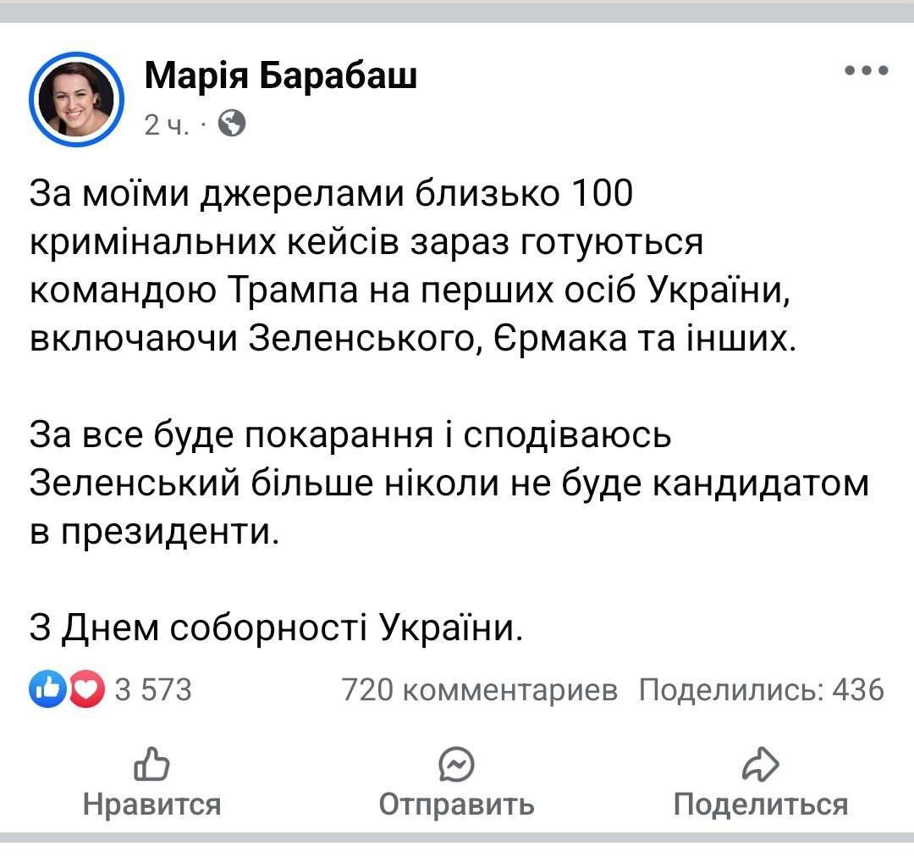Open the Марія Барабаш author name link

(x=280, y=75)
